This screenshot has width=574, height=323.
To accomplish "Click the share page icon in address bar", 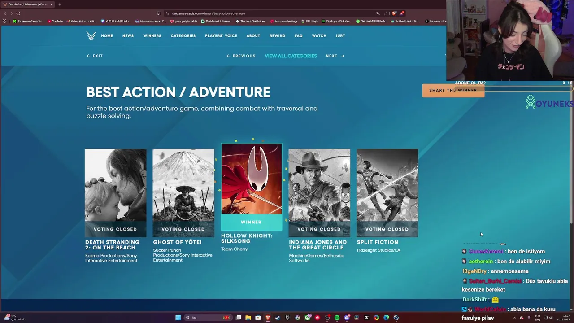I will [x=385, y=13].
